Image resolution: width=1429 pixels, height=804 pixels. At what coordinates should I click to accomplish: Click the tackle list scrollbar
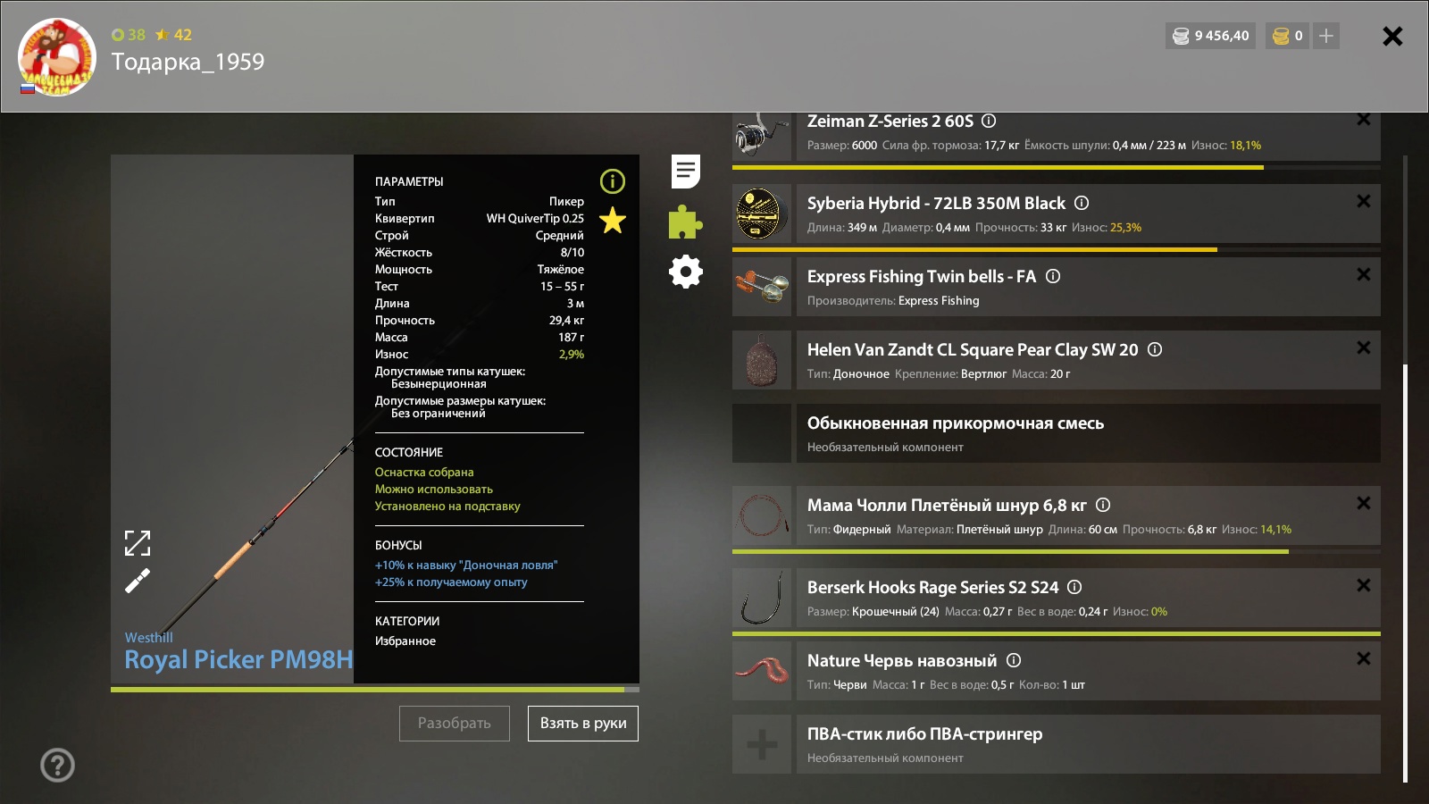(1405, 573)
